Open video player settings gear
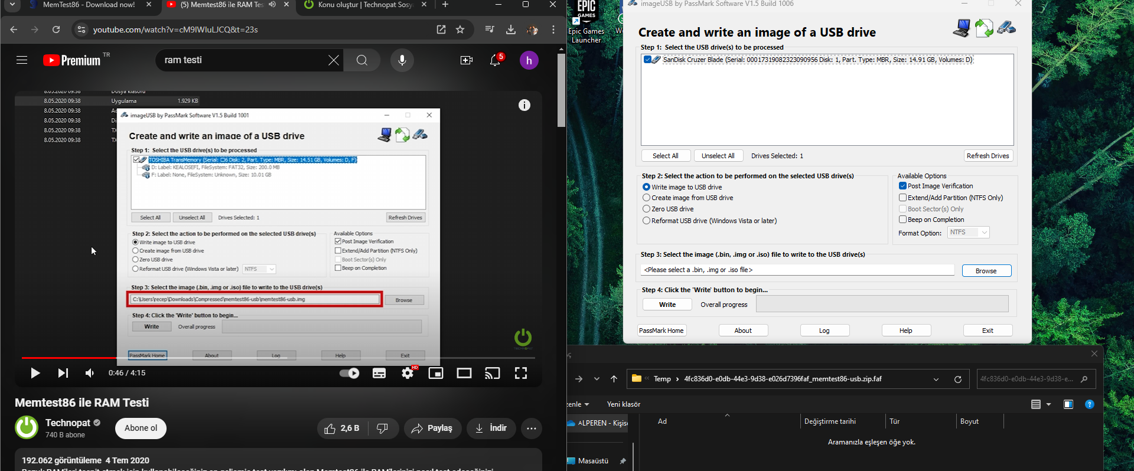This screenshot has width=1134, height=471. (x=408, y=373)
